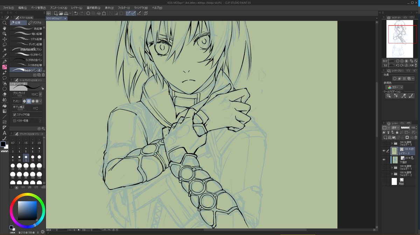Choose brush size preset 15
Screen dimensions: 420x235
tap(33, 158)
